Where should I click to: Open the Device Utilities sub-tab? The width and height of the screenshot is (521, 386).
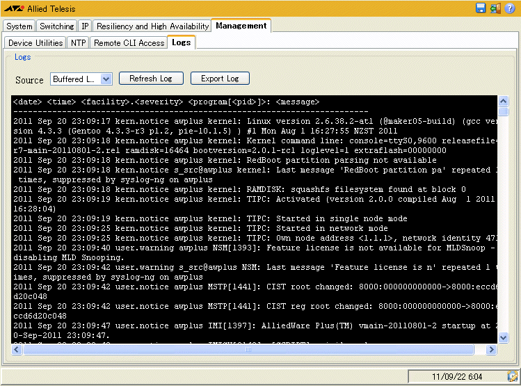[x=35, y=43]
